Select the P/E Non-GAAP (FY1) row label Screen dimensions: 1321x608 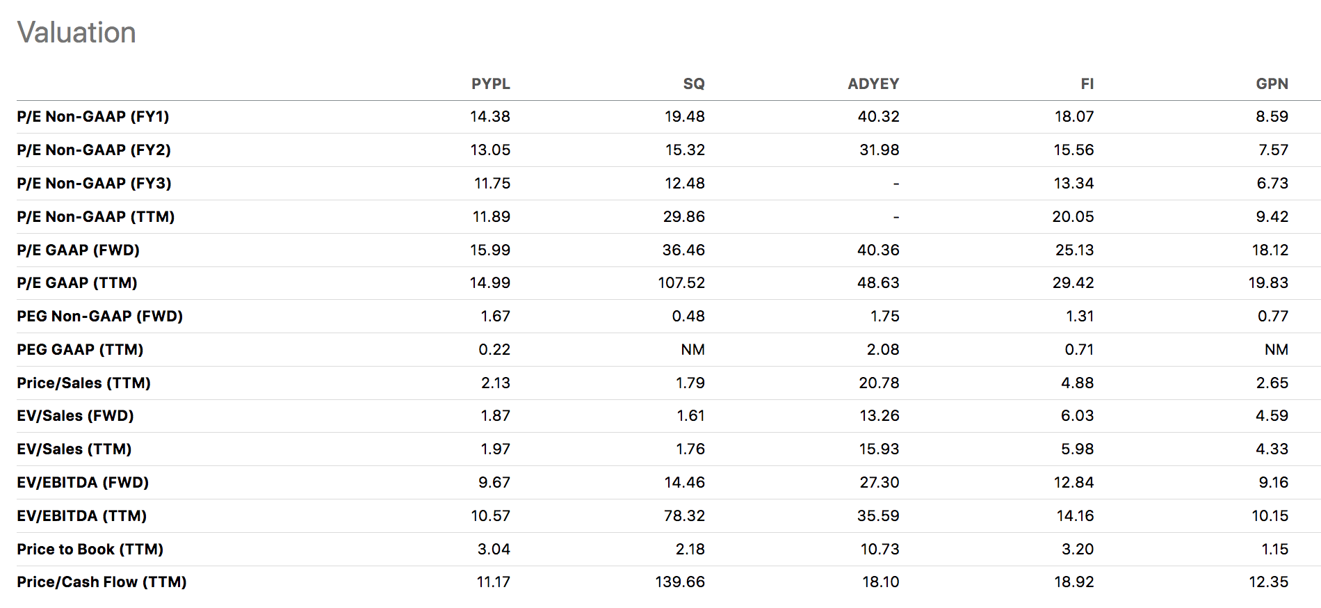pos(93,117)
